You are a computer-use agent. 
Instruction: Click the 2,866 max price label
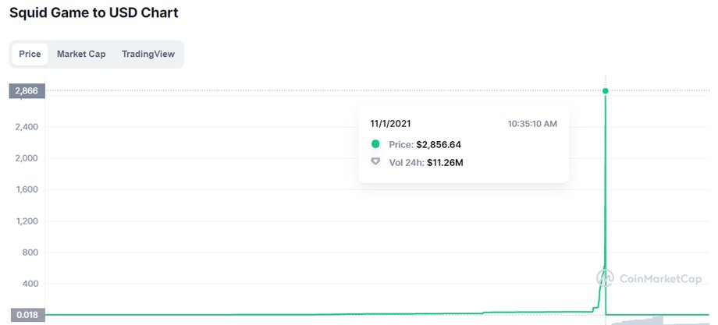[x=27, y=91]
